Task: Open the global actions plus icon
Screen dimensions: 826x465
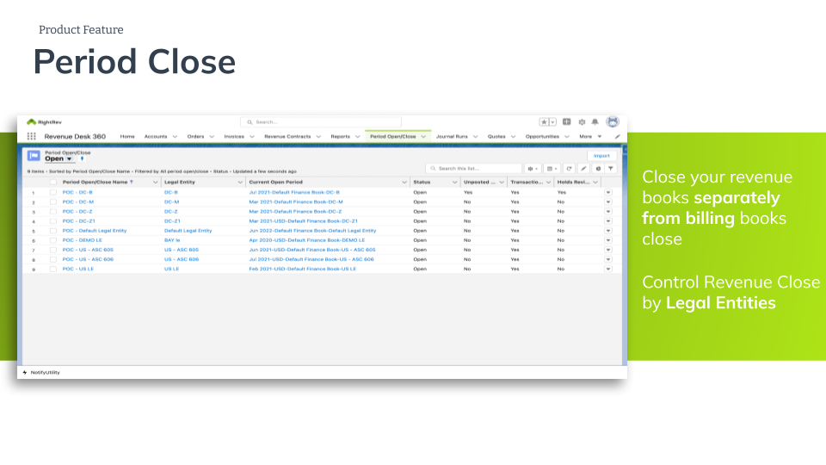Action: pos(567,121)
